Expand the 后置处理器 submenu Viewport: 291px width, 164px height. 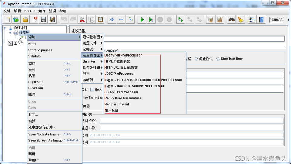[92, 67]
